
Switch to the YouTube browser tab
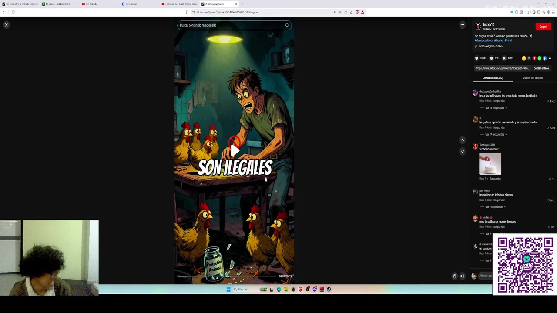tap(99, 4)
